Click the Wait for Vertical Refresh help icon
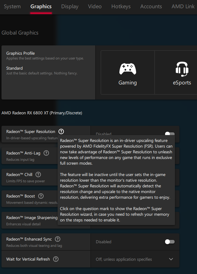This screenshot has width=197, height=274. click(x=56, y=259)
